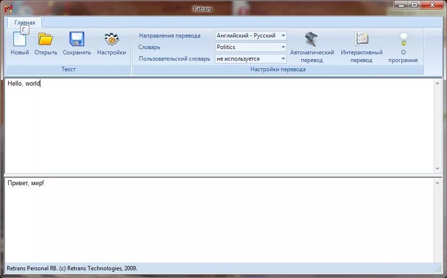This screenshot has height=278, width=447.
Task: Click the Направление перевода label
Action: (170, 36)
